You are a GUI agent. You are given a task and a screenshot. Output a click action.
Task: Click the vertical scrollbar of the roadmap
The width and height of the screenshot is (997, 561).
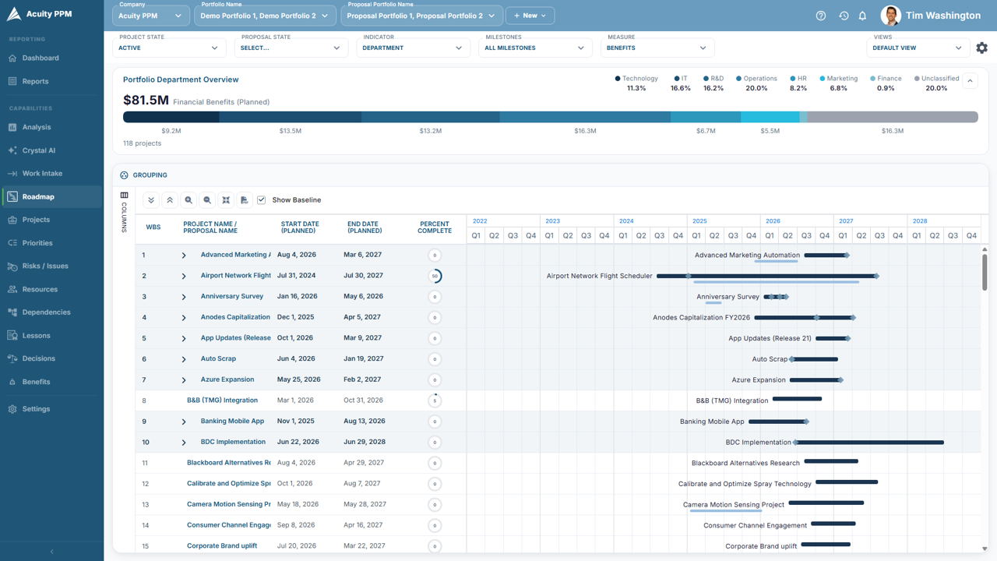click(x=985, y=272)
